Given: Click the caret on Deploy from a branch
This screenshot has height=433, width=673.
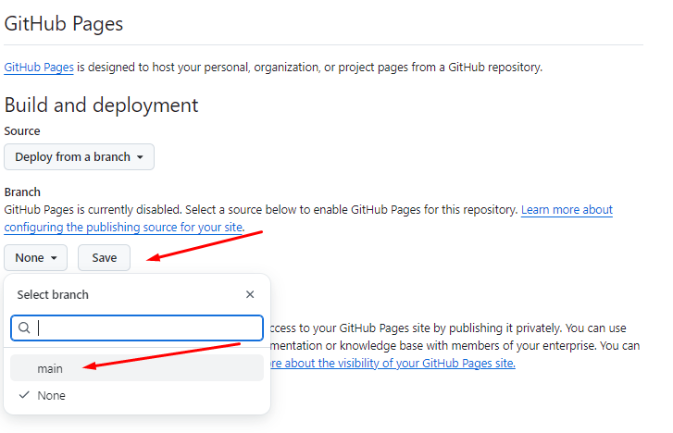Looking at the screenshot, I should click(140, 157).
